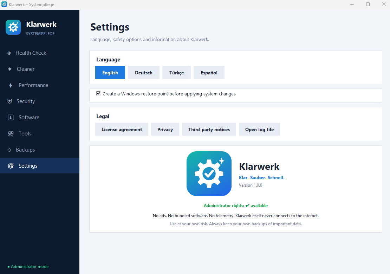This screenshot has width=390, height=274.
Task: Click the Open log file button
Action: coord(259,129)
